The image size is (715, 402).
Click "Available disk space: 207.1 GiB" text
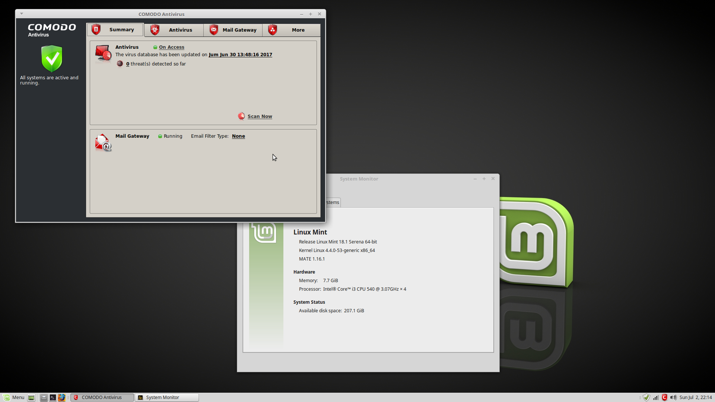331,311
